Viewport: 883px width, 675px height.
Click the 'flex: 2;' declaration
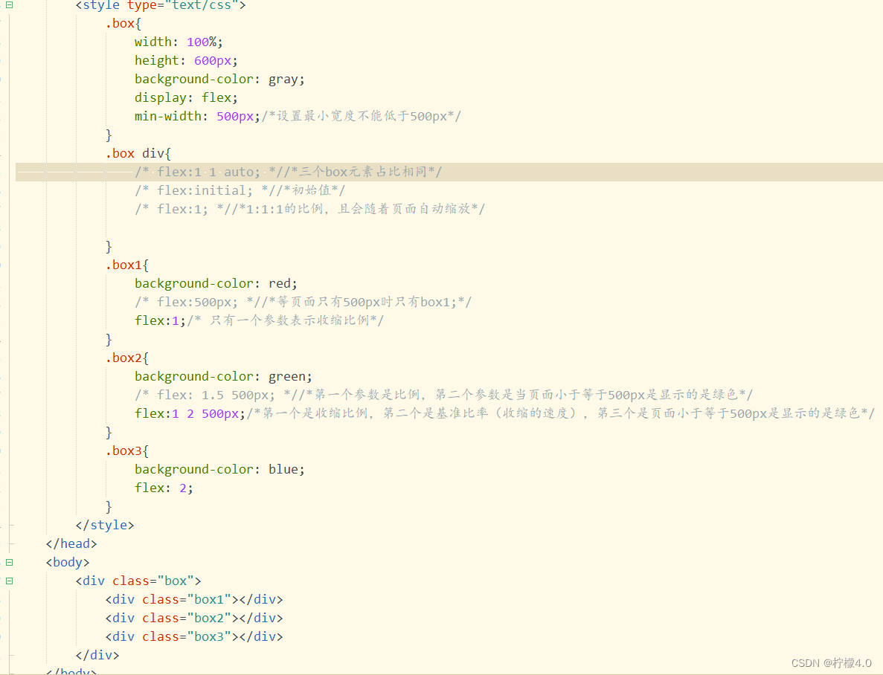point(164,488)
